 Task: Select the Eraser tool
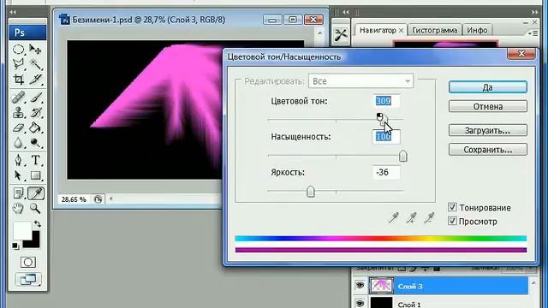point(19,127)
